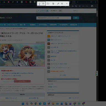Viewport: 106px width, 106px height.
Task: Click the blue search button
Action: click(76, 18)
